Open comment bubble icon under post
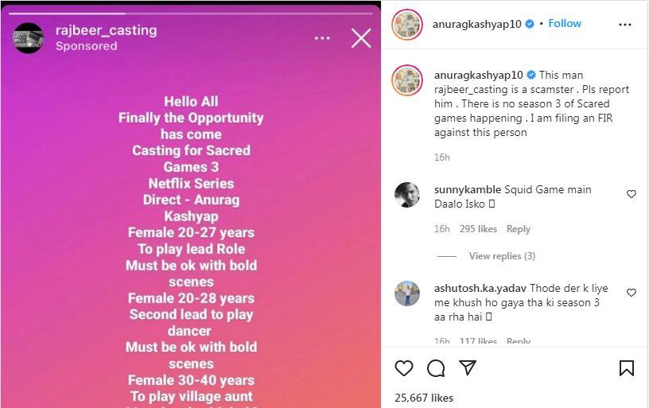The height and width of the screenshot is (408, 649). (x=436, y=368)
